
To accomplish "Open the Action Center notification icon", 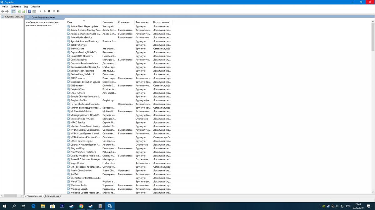I will 368,206.
